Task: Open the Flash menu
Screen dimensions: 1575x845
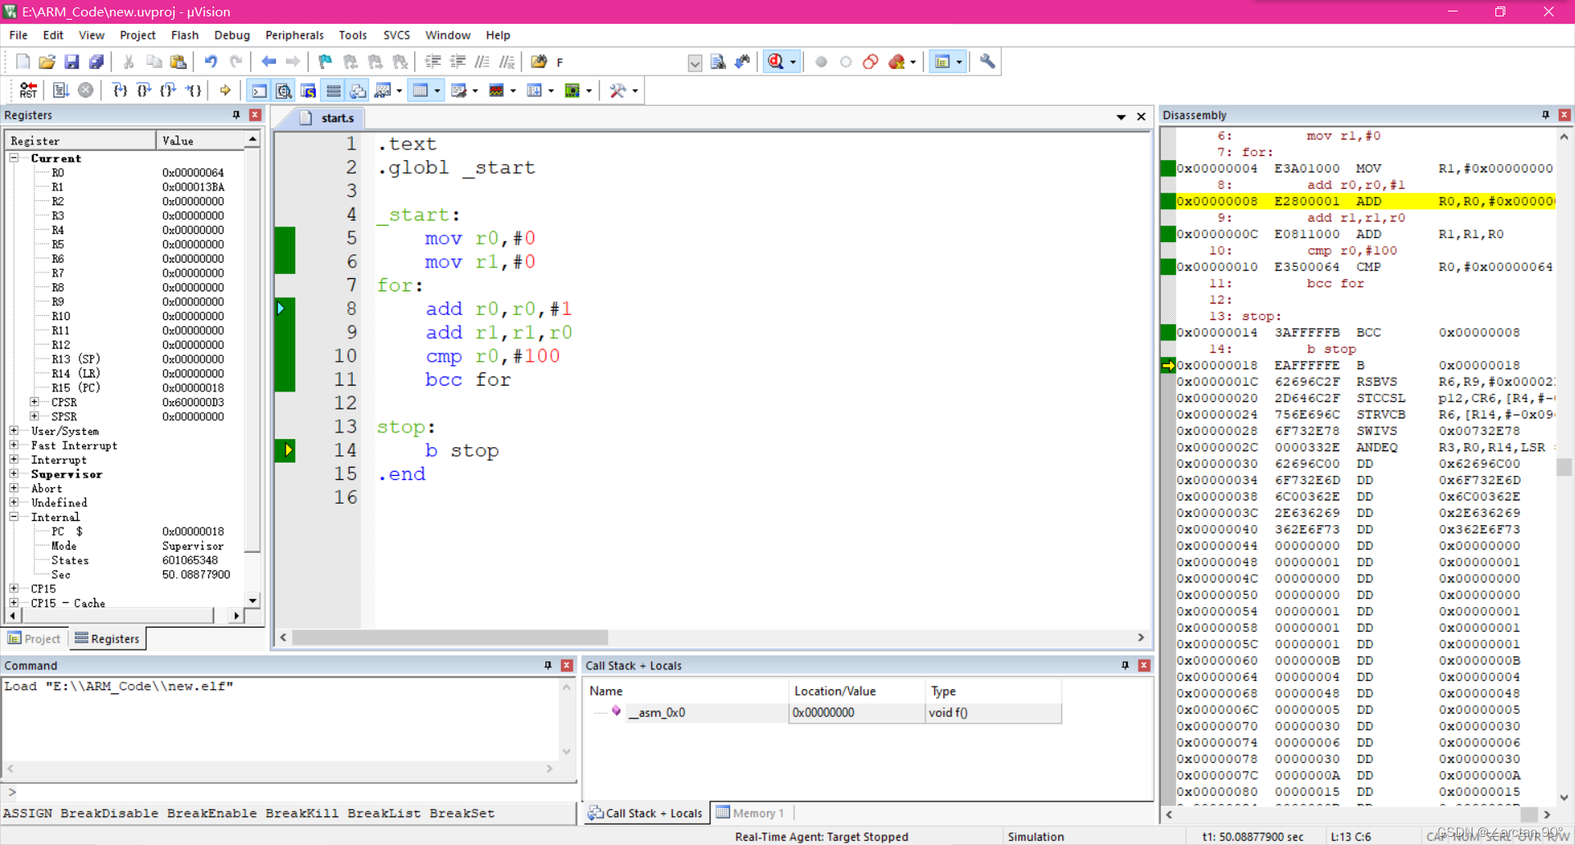Action: pyautogui.click(x=185, y=35)
